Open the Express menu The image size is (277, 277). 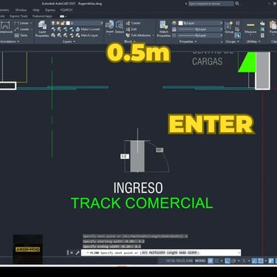(50, 10)
